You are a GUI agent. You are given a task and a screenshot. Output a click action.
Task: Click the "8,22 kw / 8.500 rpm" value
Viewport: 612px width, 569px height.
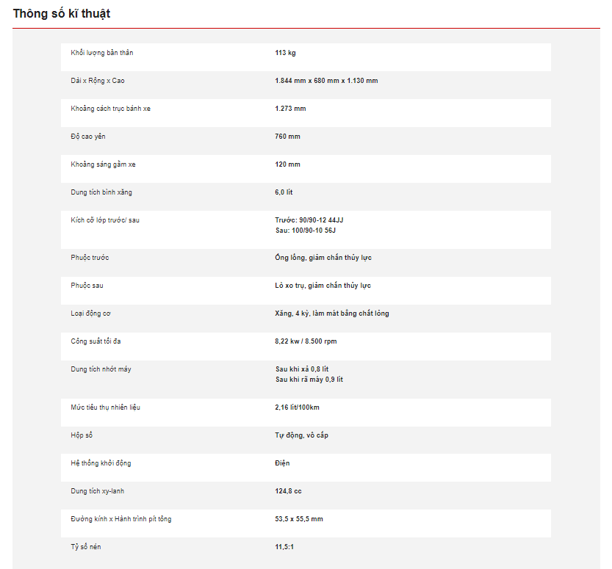click(306, 341)
